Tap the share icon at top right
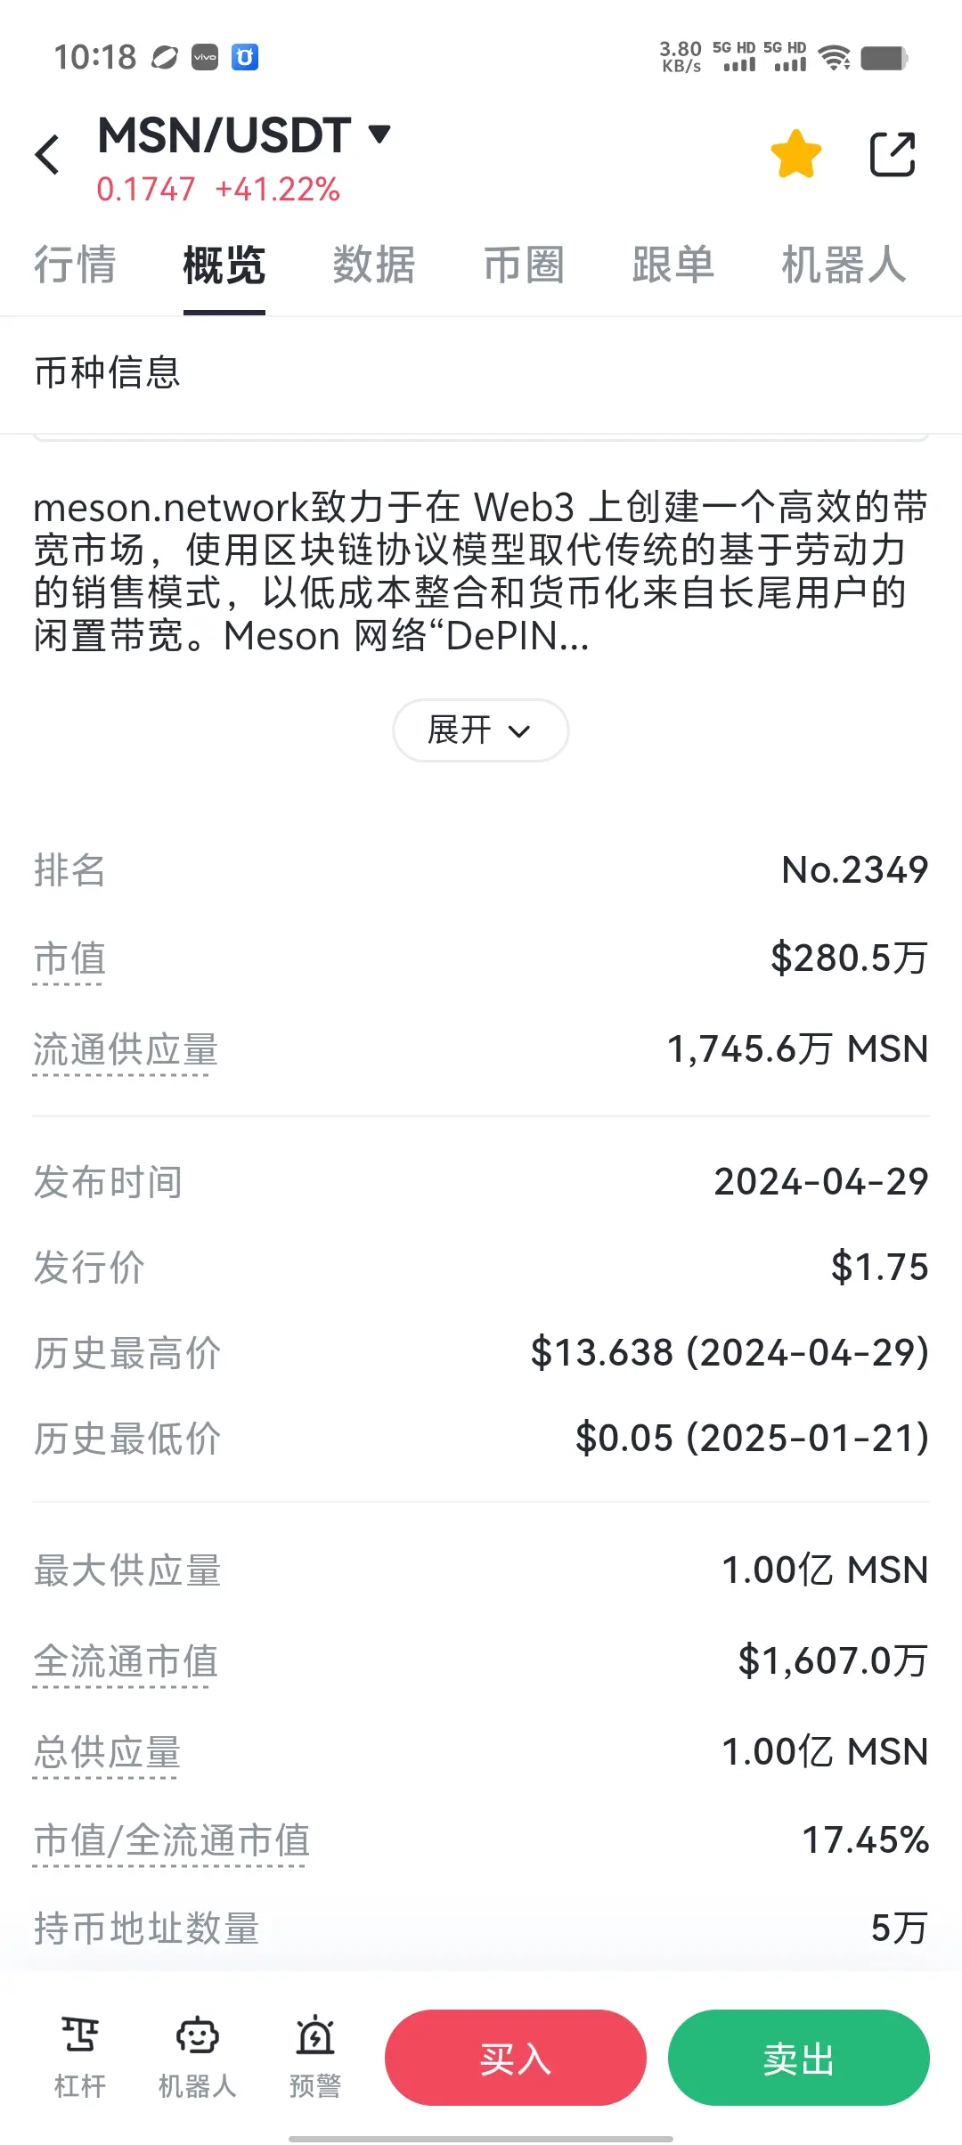The image size is (962, 2145). pyautogui.click(x=892, y=154)
